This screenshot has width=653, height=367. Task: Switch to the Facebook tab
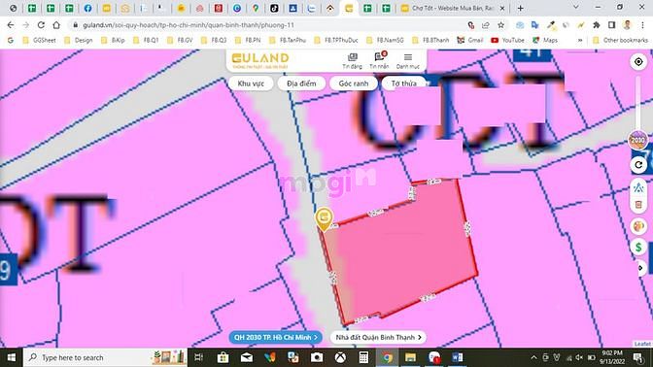point(87,8)
